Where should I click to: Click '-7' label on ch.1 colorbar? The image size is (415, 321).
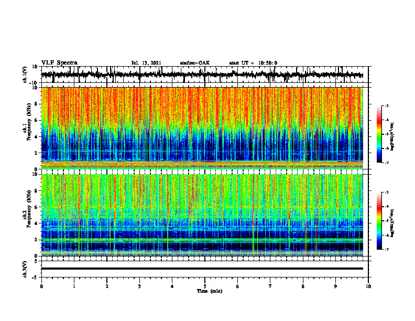386,163
